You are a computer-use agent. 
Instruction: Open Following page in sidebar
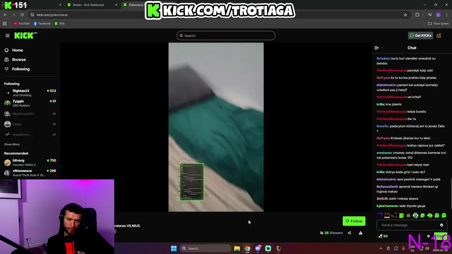(17, 69)
